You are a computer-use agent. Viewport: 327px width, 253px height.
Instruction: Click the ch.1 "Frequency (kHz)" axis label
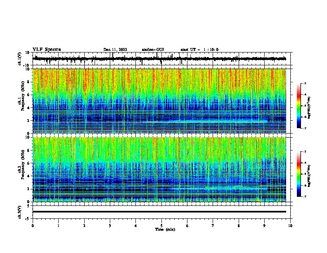(23, 96)
